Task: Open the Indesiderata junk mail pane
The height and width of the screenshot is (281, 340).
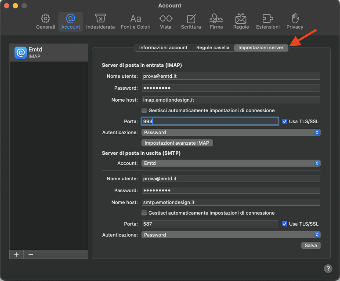Action: [101, 22]
